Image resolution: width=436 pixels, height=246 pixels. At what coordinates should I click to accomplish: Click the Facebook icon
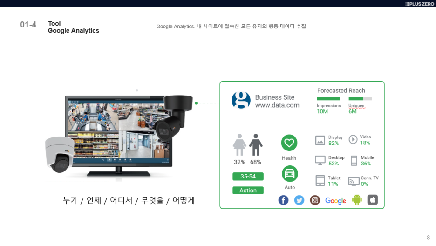click(x=283, y=200)
